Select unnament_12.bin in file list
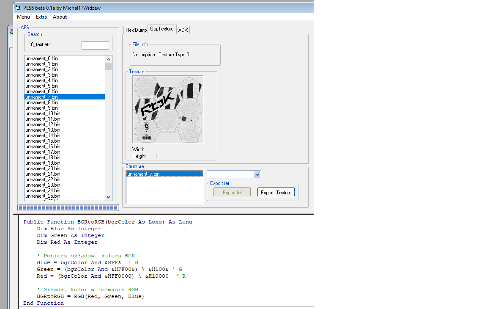The width and height of the screenshot is (487, 309). [65, 124]
